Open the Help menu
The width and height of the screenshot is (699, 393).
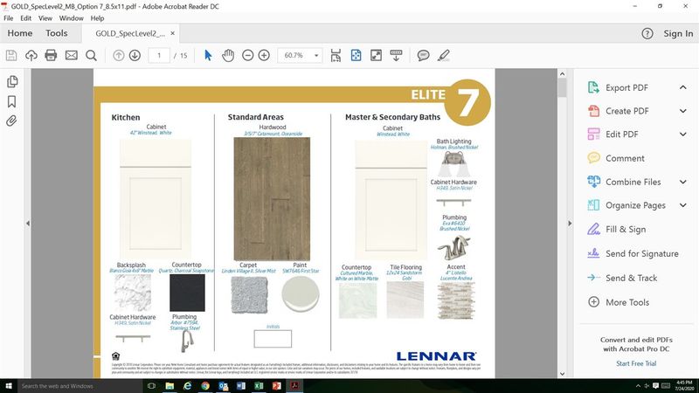click(97, 18)
